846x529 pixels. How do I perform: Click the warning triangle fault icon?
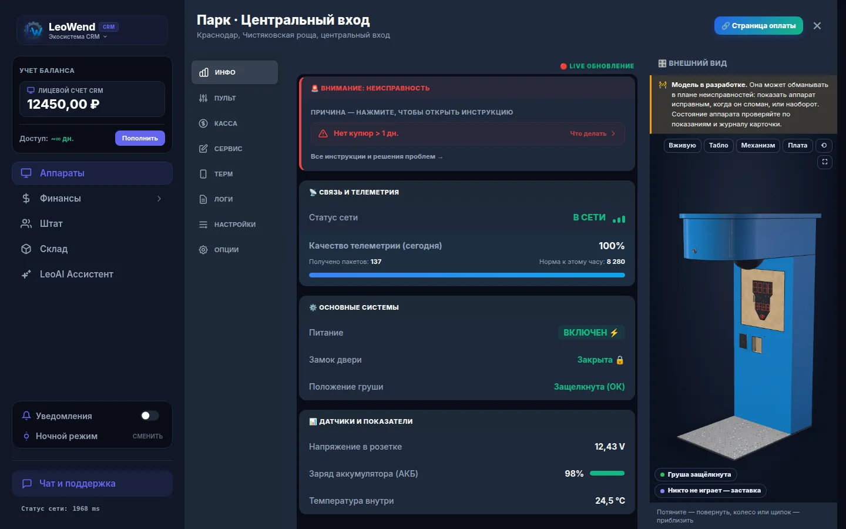coord(323,133)
